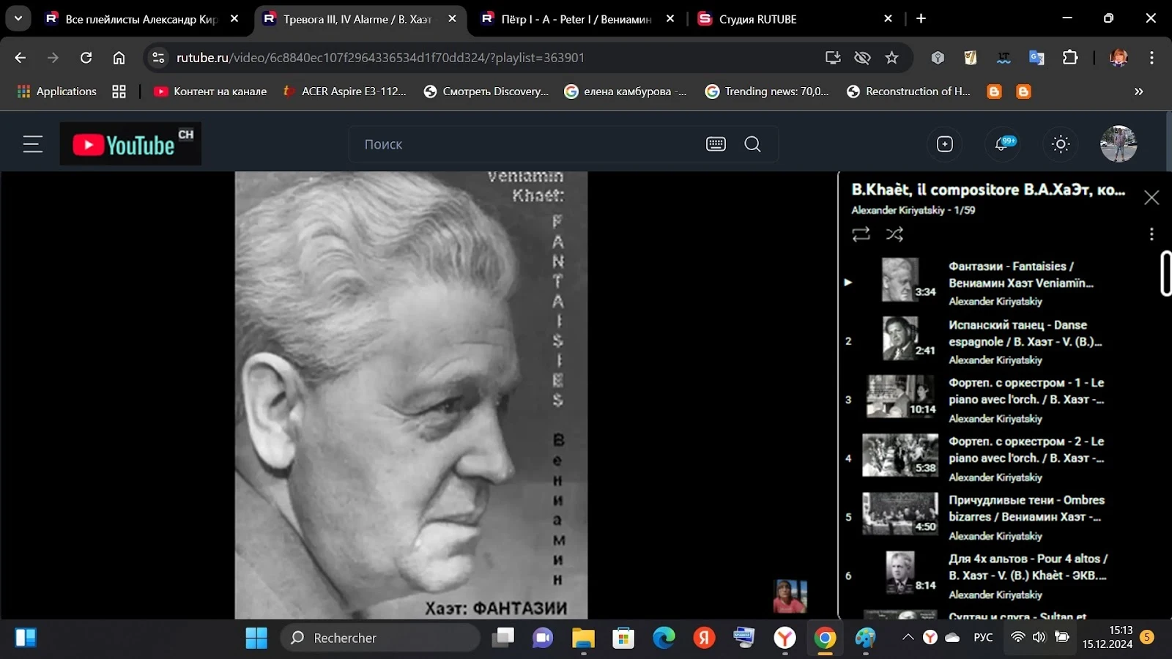
Task: Click the install app icon in address bar
Action: coord(833,58)
